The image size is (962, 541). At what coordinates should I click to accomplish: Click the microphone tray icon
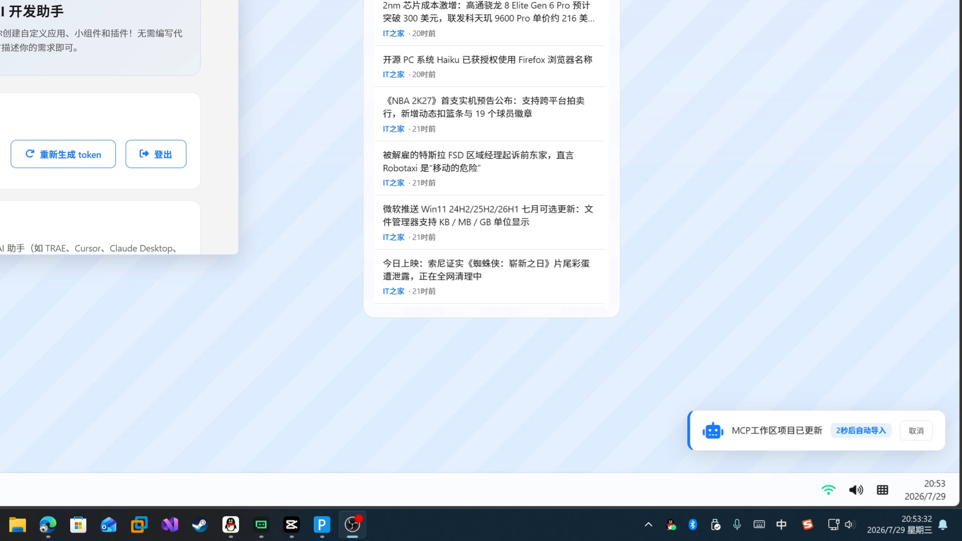(x=737, y=524)
